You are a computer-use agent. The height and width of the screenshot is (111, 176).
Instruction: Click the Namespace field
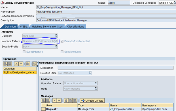[106, 12]
